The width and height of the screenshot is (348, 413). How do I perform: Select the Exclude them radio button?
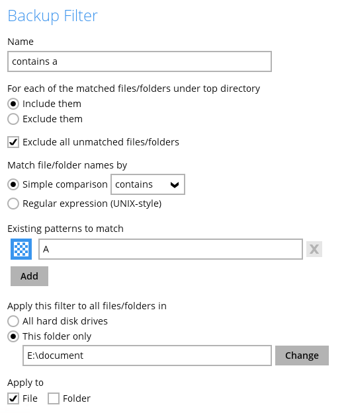[13, 119]
